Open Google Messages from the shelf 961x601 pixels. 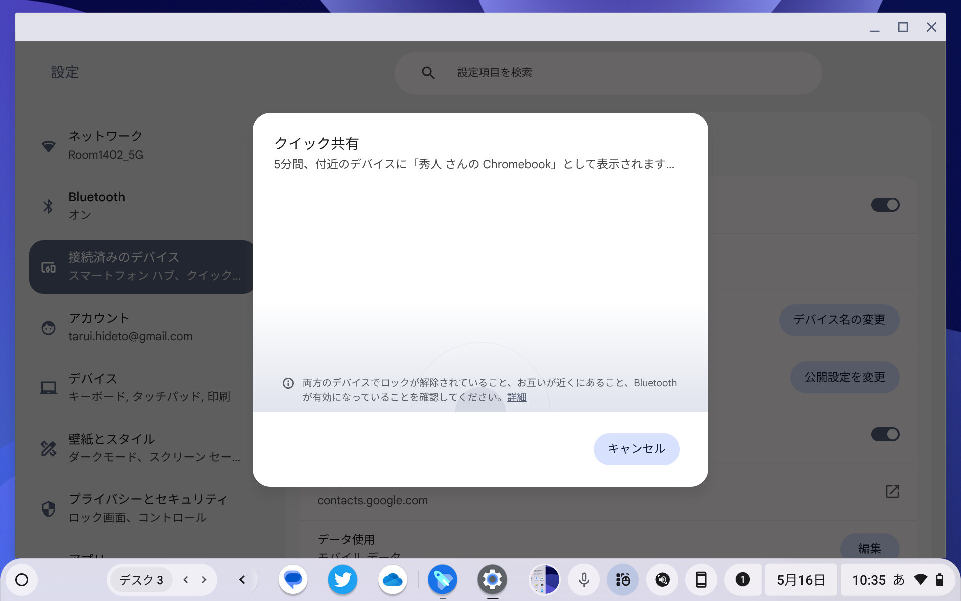pyautogui.click(x=293, y=579)
